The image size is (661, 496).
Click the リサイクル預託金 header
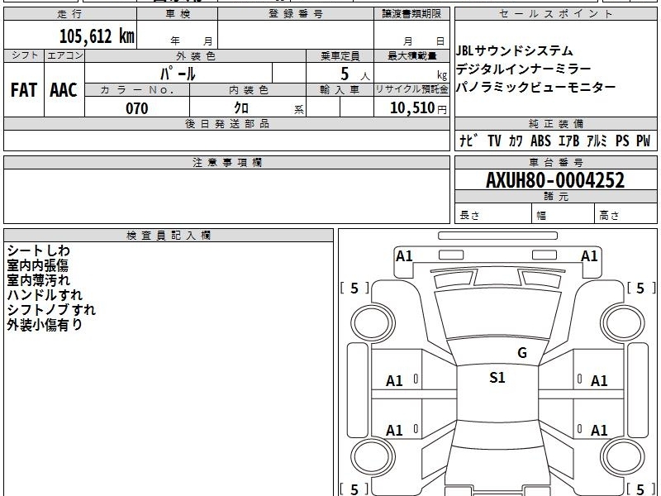[x=411, y=89]
